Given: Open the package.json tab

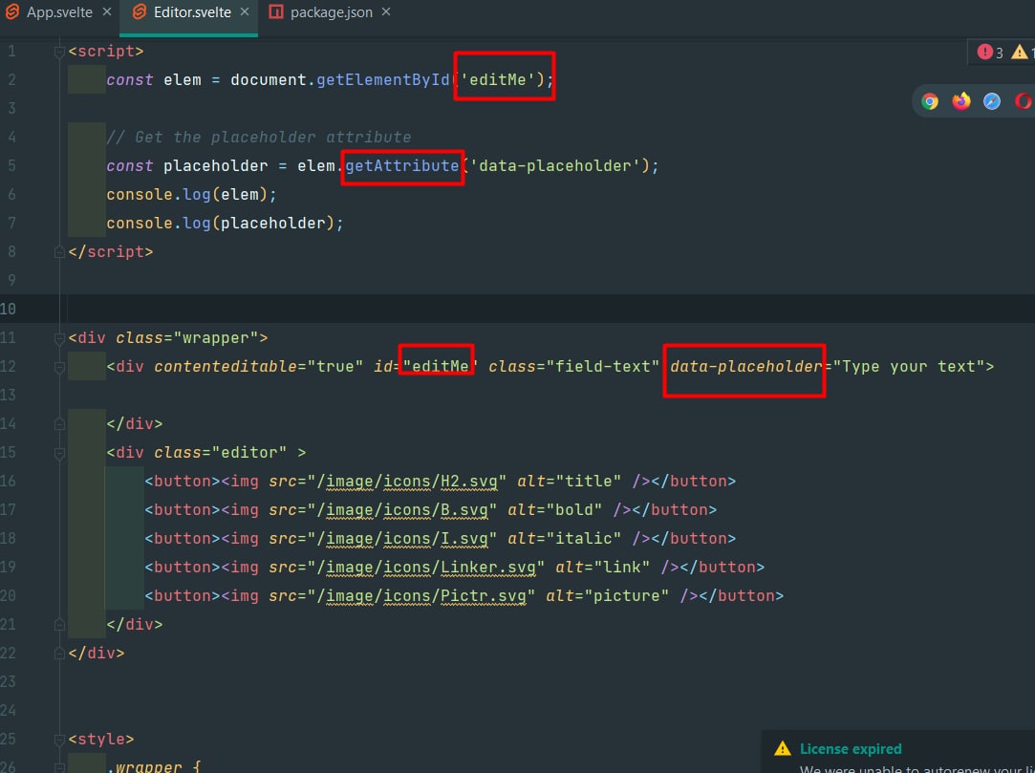Looking at the screenshot, I should (x=332, y=12).
